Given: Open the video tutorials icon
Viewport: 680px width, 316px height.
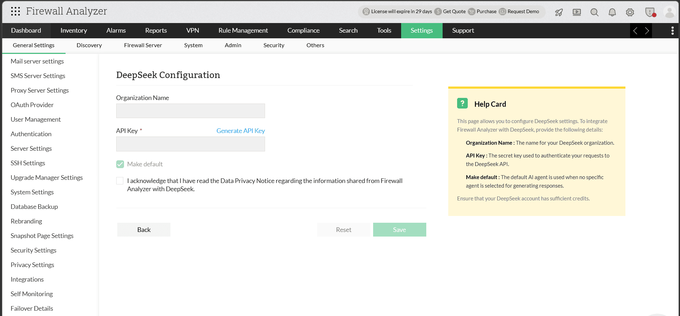Looking at the screenshot, I should point(577,12).
